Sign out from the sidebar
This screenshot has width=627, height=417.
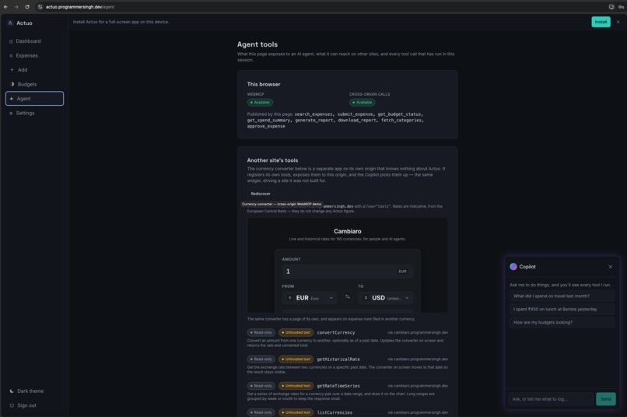click(34, 405)
